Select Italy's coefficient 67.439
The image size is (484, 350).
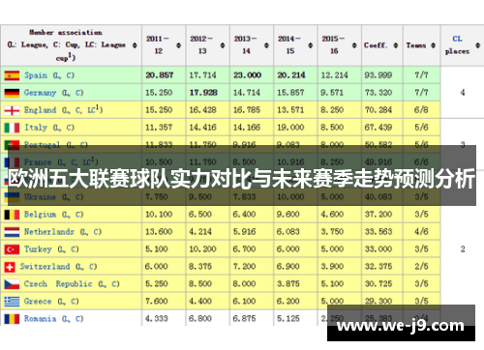tap(378, 128)
